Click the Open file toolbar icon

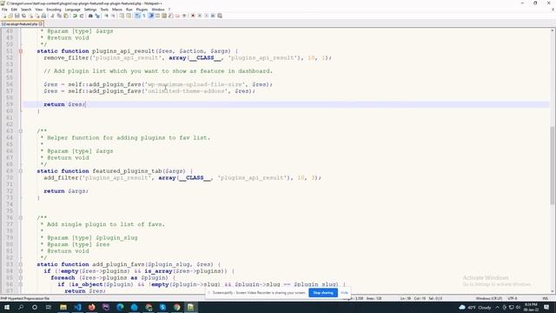point(10,16)
